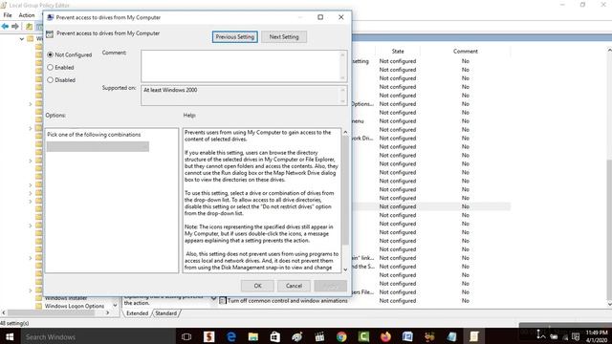This screenshot has width=612, height=344.
Task: Open Microsoft Store from taskbar
Action: 275,336
